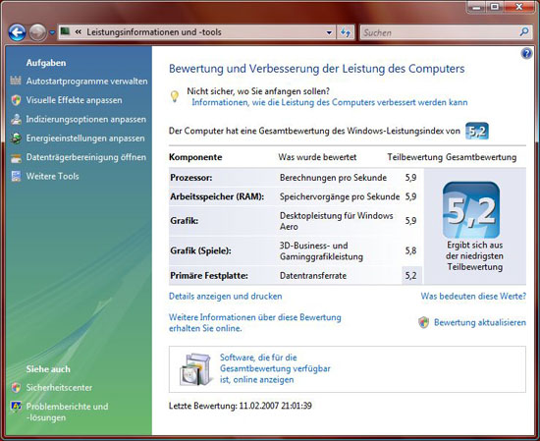Click the Energieeinstellungen icon

(x=16, y=138)
